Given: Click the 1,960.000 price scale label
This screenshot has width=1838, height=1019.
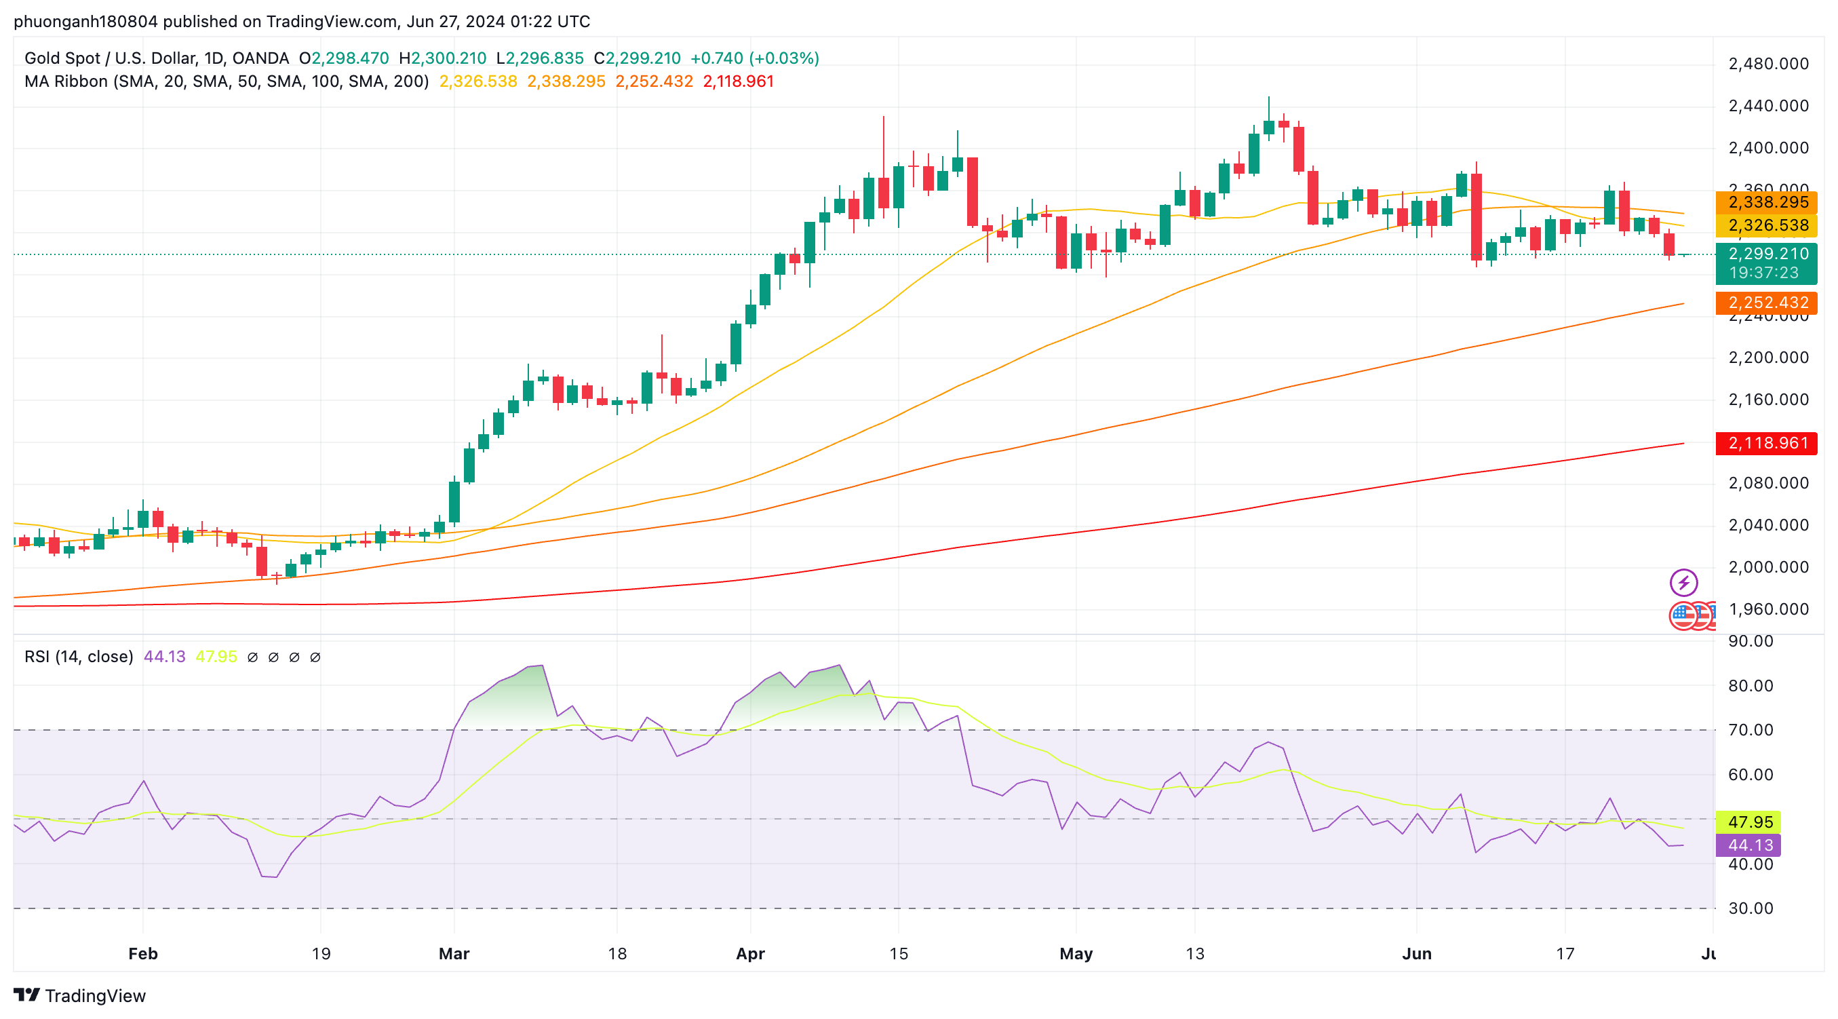Looking at the screenshot, I should (1768, 609).
